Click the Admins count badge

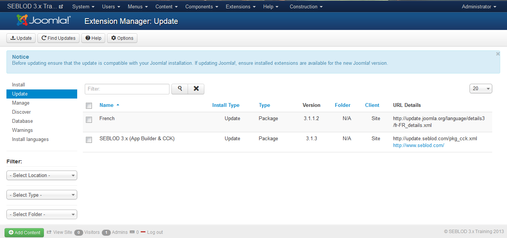point(106,232)
